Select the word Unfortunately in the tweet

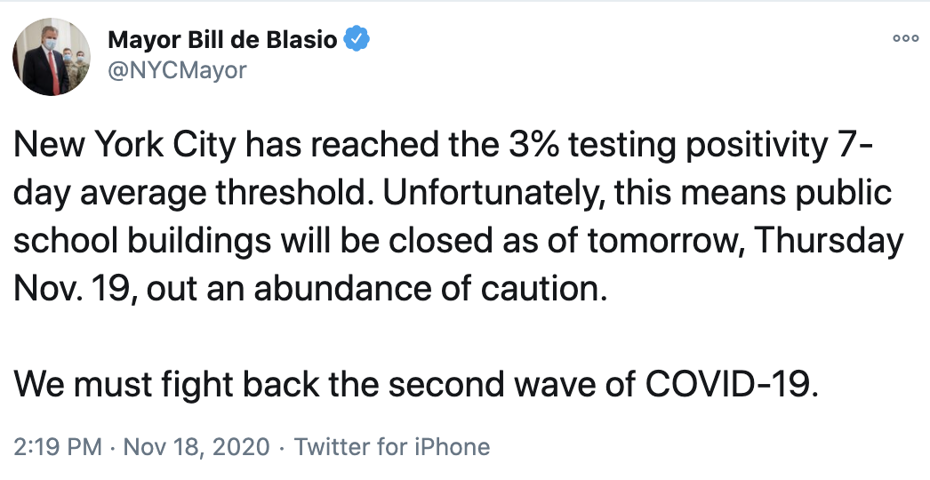493,194
